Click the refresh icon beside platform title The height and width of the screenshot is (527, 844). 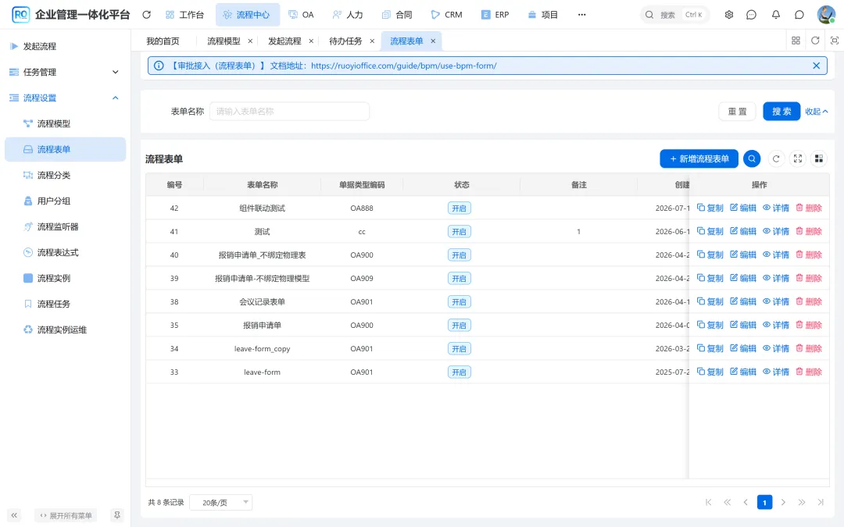click(146, 15)
